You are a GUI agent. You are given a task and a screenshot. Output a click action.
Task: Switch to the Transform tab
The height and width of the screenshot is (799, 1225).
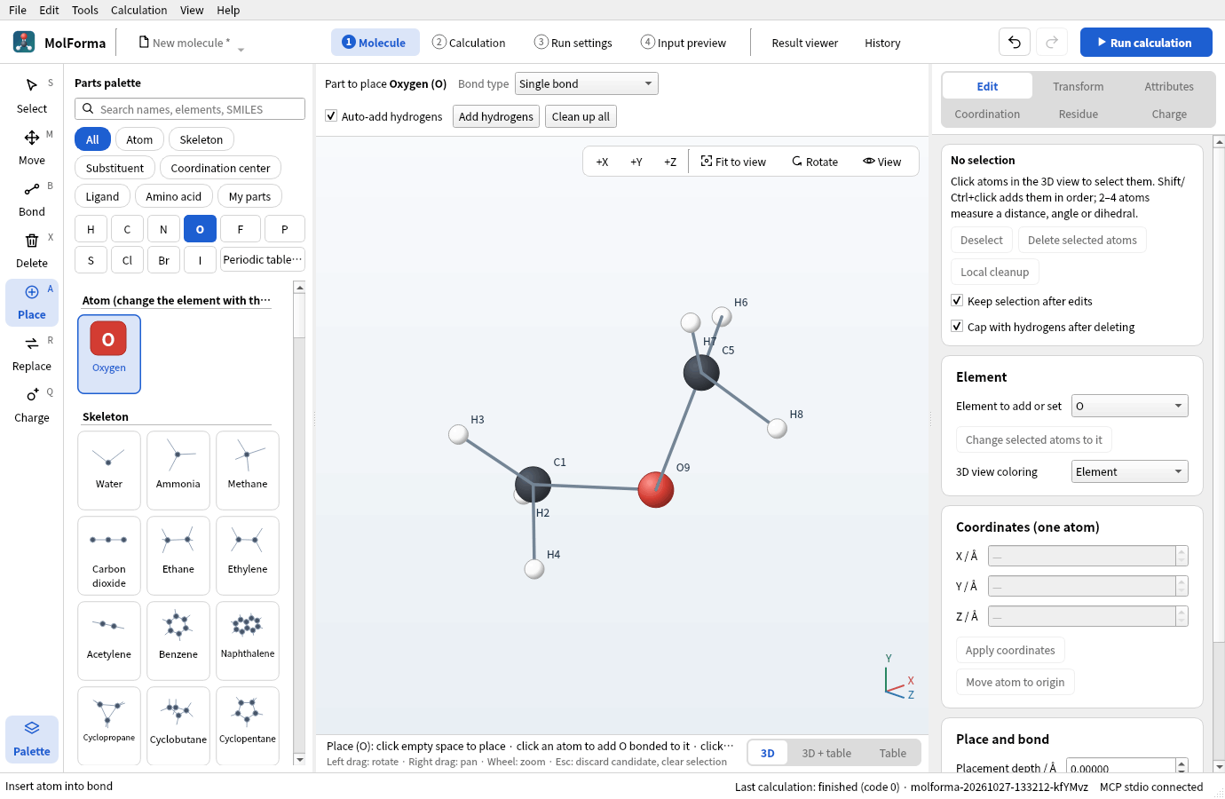[x=1079, y=86]
